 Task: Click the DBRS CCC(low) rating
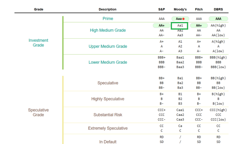pyautogui.click(x=218, y=119)
